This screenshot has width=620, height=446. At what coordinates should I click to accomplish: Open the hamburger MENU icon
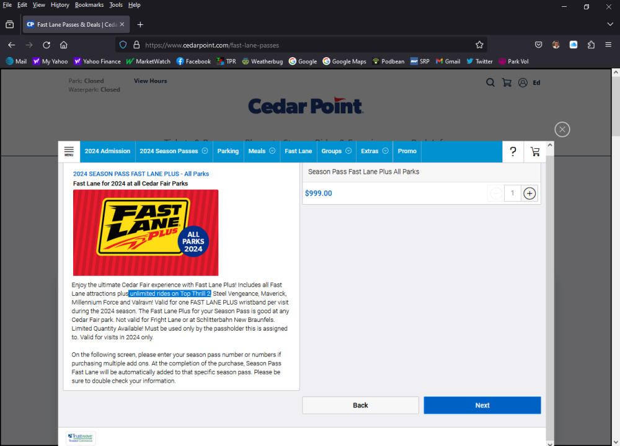coord(69,151)
